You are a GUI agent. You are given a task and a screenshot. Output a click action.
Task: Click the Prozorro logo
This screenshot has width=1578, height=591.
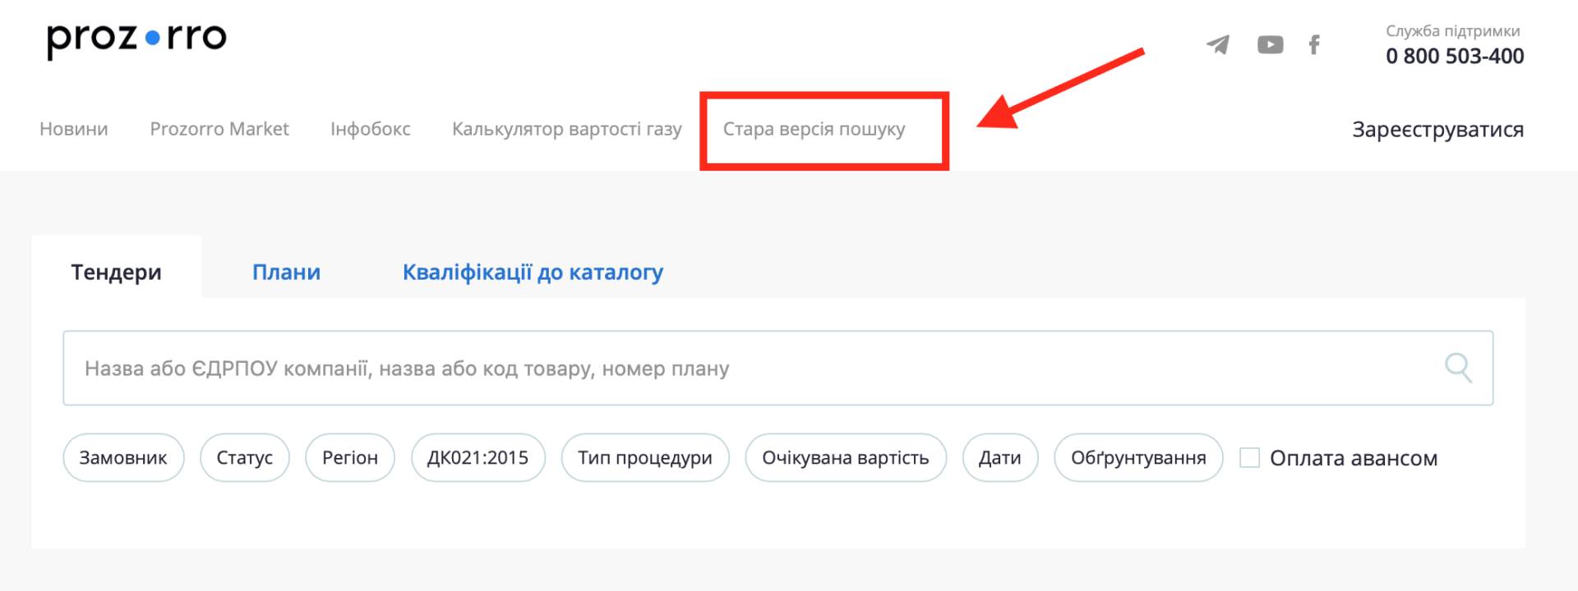point(136,39)
